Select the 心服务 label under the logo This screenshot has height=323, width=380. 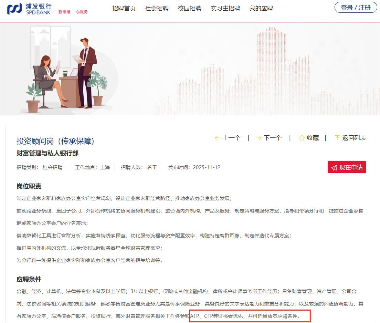coord(82,11)
